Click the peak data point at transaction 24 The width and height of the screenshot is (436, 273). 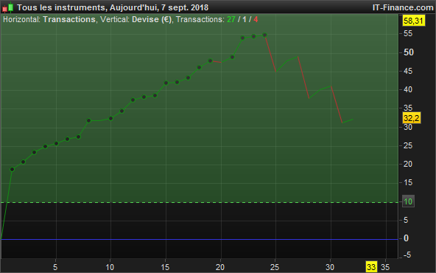click(264, 35)
